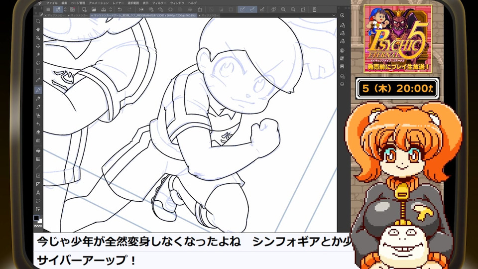The image size is (478, 269).
Task: Click the Redo arrow in command bar
Action: [x=129, y=9]
